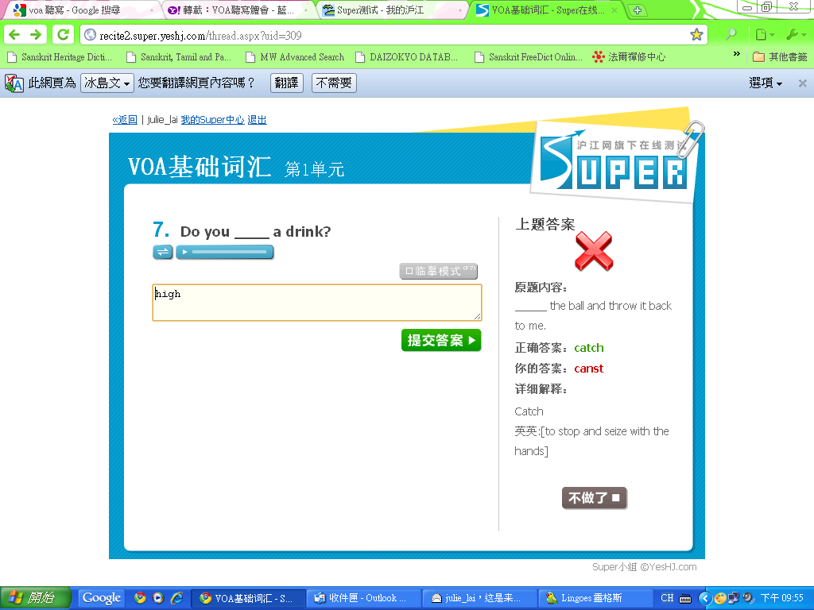Screen dimensions: 814x610
Task: Submit answer with 提交答案 button
Action: tap(441, 340)
